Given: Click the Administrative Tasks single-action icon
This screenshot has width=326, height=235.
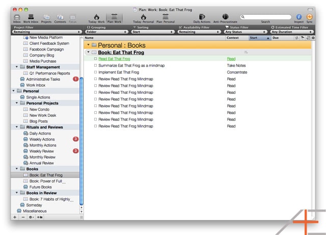Looking at the screenshot, I should coord(22,79).
